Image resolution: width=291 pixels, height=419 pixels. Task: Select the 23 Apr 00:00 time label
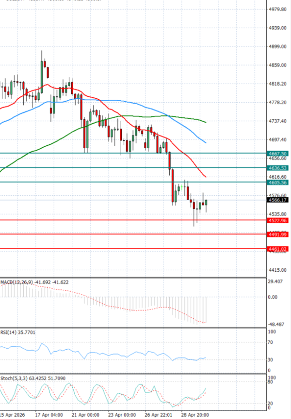tap(122, 415)
